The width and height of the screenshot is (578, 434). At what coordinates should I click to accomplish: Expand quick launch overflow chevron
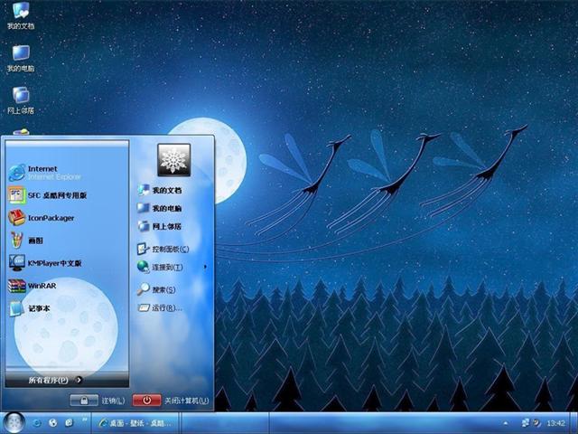pyautogui.click(x=85, y=420)
